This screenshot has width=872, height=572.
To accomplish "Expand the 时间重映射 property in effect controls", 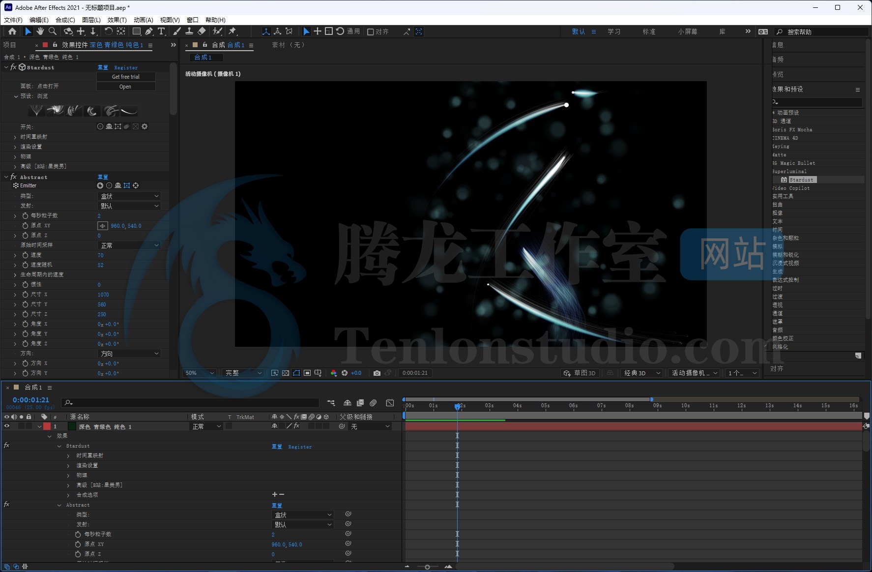I will pyautogui.click(x=15, y=137).
